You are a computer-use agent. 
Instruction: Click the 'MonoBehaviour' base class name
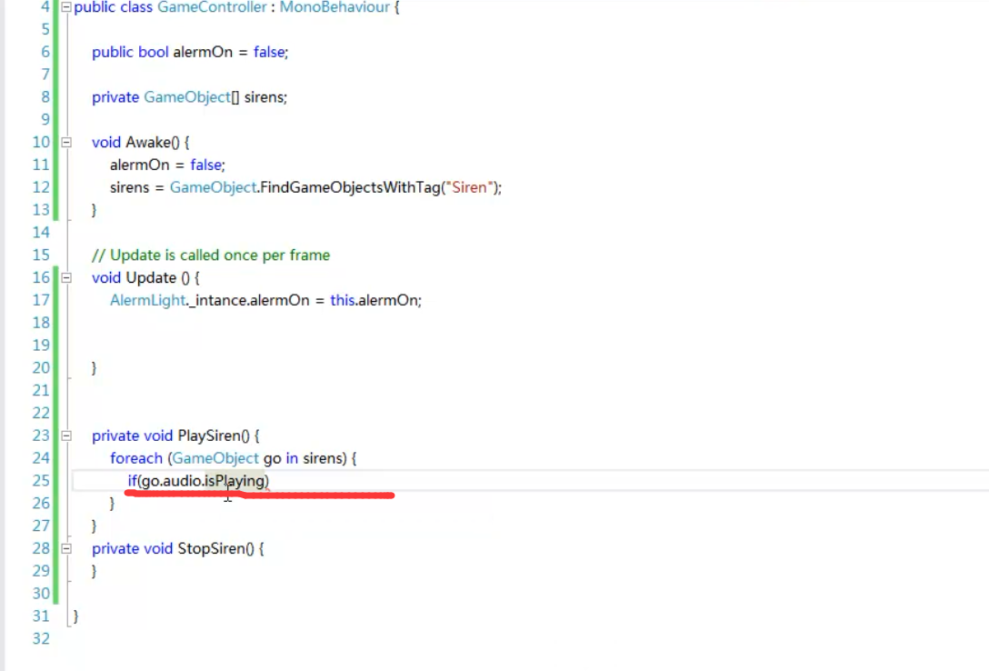(x=335, y=7)
